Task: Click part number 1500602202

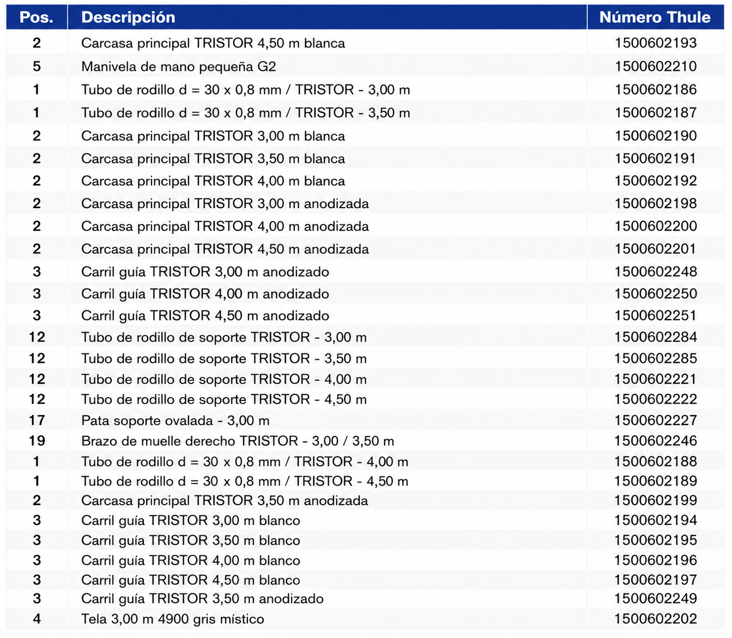Action: click(656, 619)
